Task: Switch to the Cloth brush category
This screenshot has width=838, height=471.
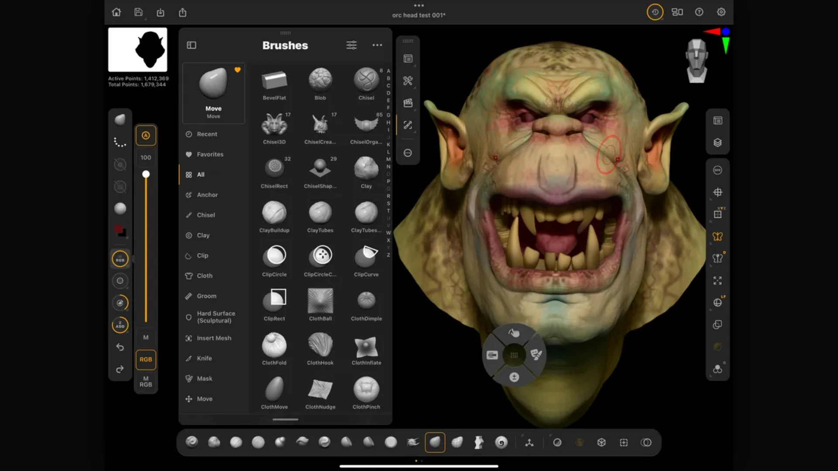Action: coord(204,276)
